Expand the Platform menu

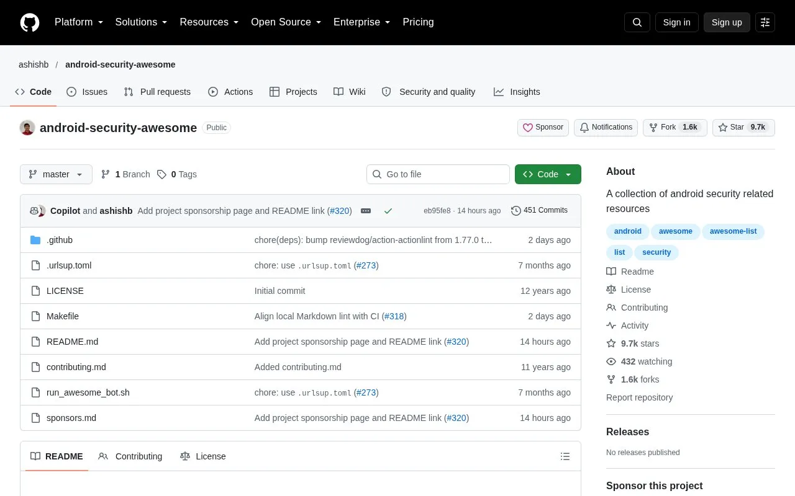coord(79,22)
